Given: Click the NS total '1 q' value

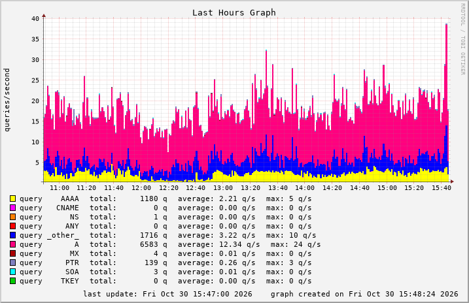Looking at the screenshot, I should tap(161, 217).
